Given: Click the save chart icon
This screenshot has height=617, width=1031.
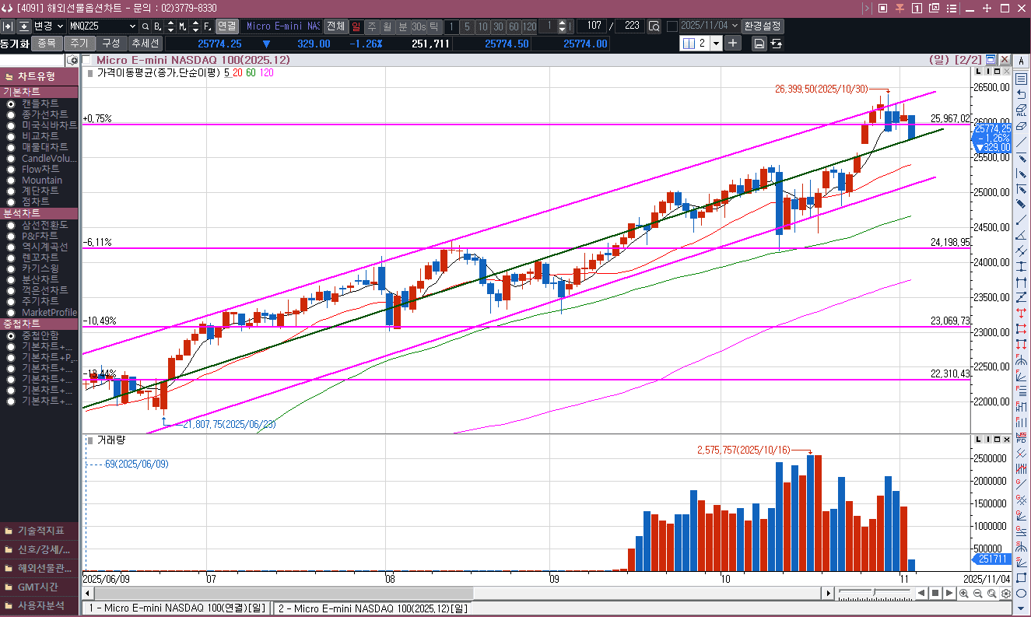Looking at the screenshot, I should (759, 44).
